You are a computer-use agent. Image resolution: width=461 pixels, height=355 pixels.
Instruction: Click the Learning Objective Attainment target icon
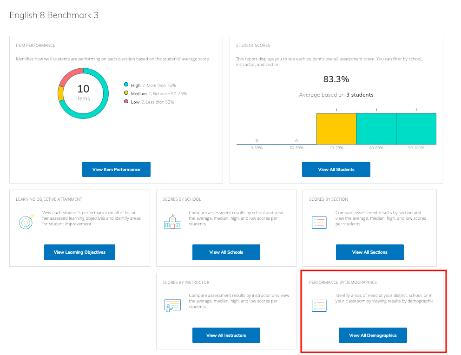pyautogui.click(x=26, y=223)
